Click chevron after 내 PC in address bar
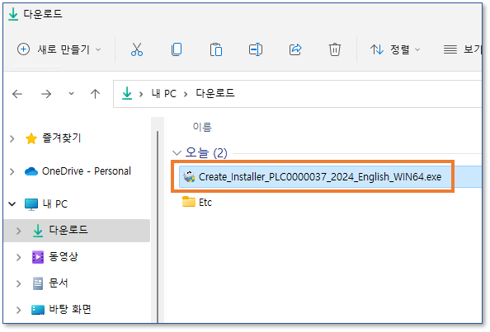 [186, 94]
